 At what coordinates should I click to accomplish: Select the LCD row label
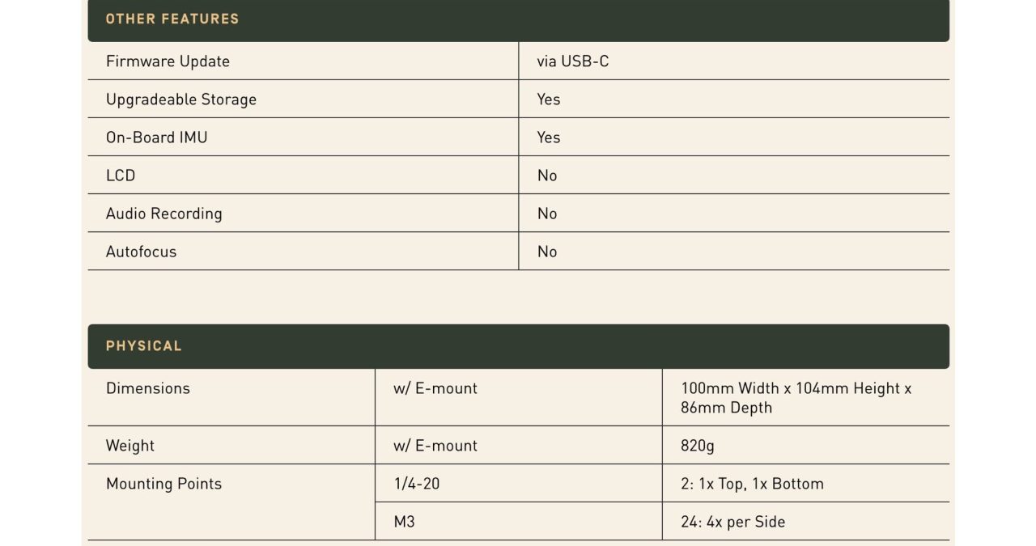pyautogui.click(x=121, y=176)
